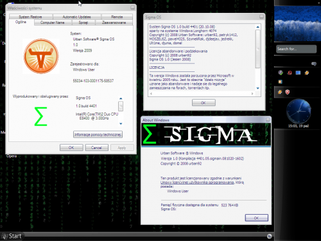Click the Intel Core 2 Duo CPU text

click(x=97, y=116)
